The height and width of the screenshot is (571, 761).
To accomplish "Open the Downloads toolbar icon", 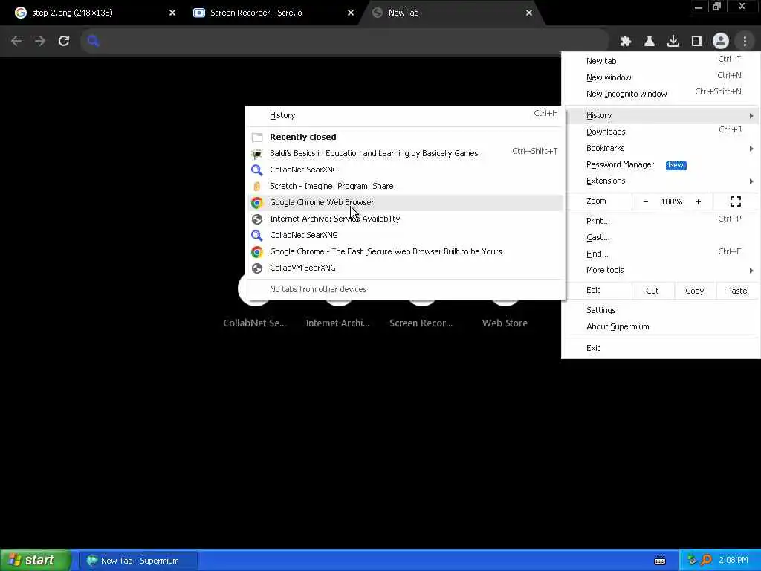I will coord(673,42).
